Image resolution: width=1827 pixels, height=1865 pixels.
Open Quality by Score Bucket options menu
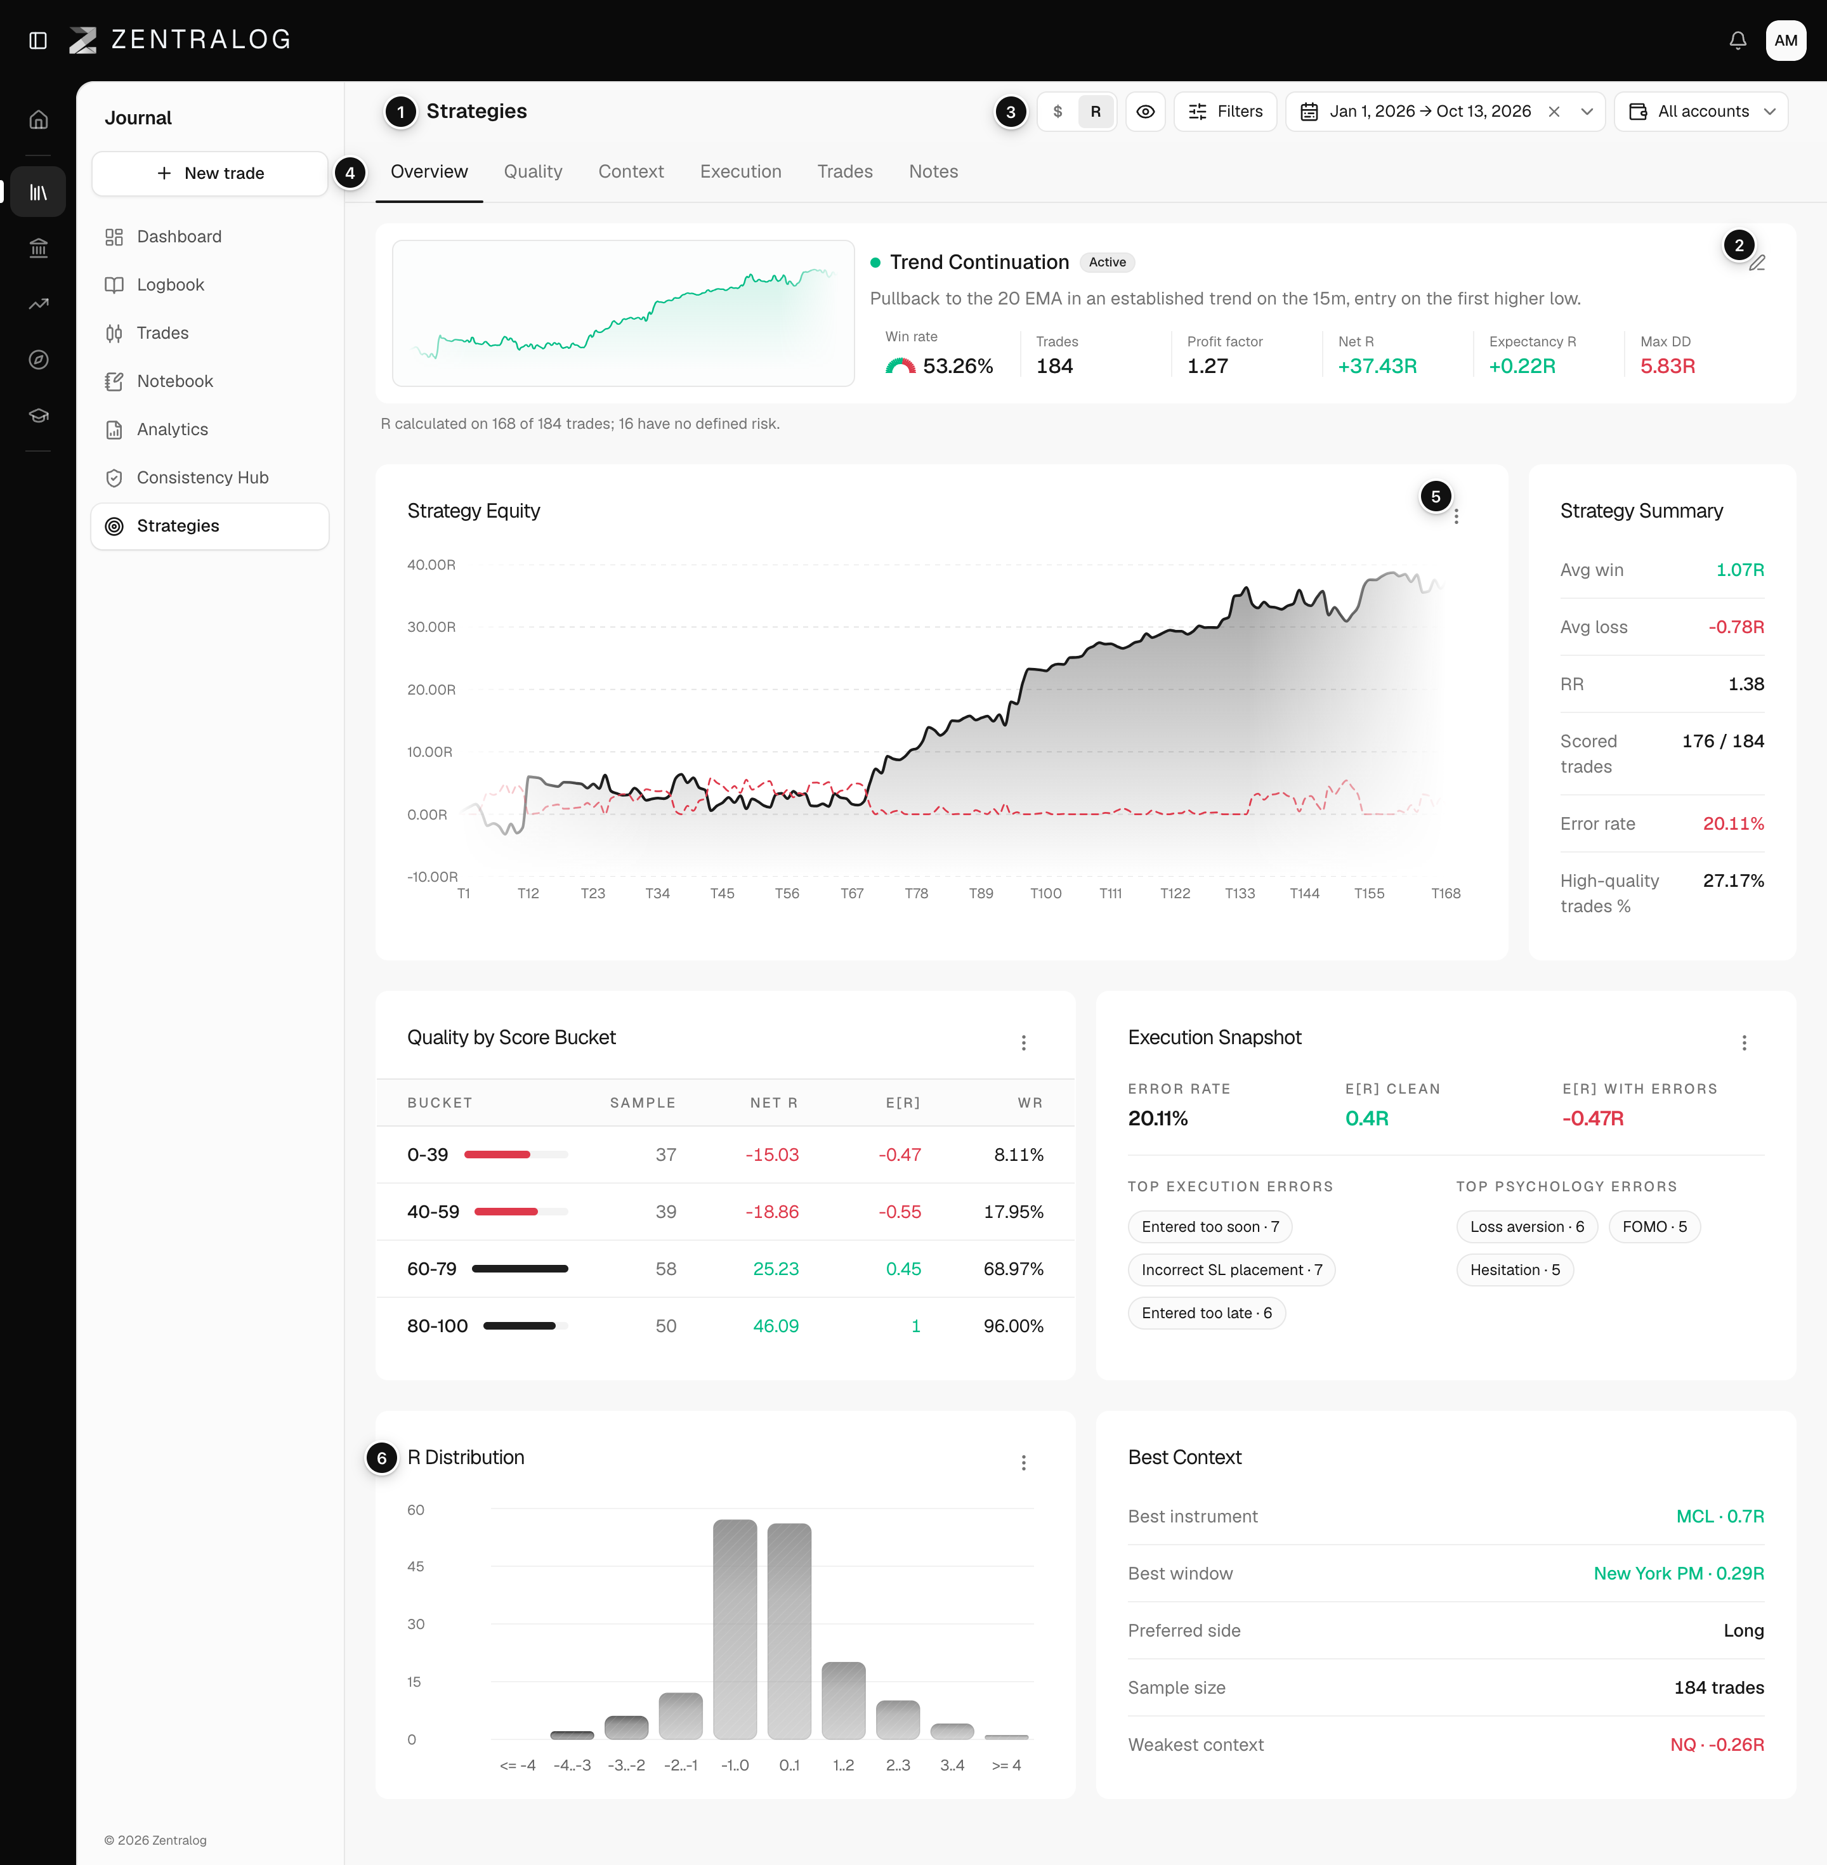[1024, 1043]
